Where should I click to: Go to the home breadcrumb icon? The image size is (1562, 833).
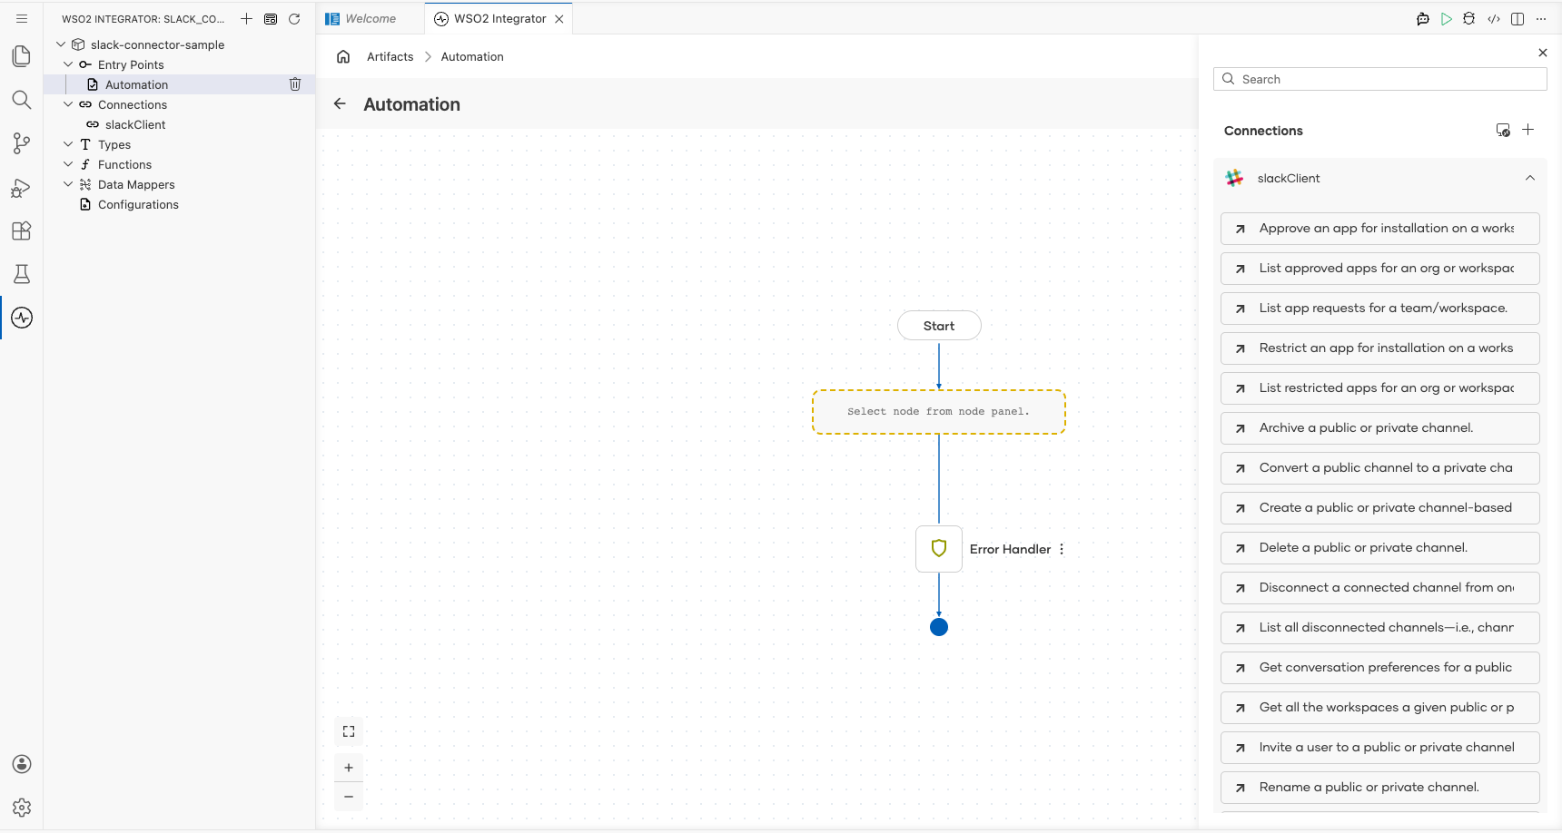(343, 56)
